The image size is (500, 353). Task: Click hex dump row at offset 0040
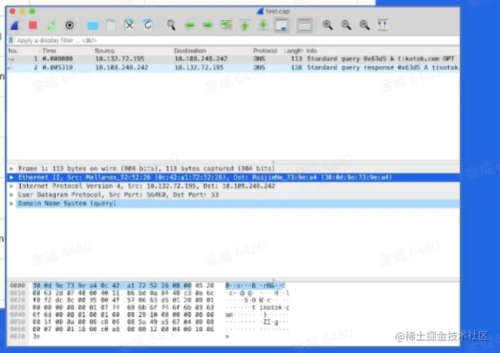point(123,315)
